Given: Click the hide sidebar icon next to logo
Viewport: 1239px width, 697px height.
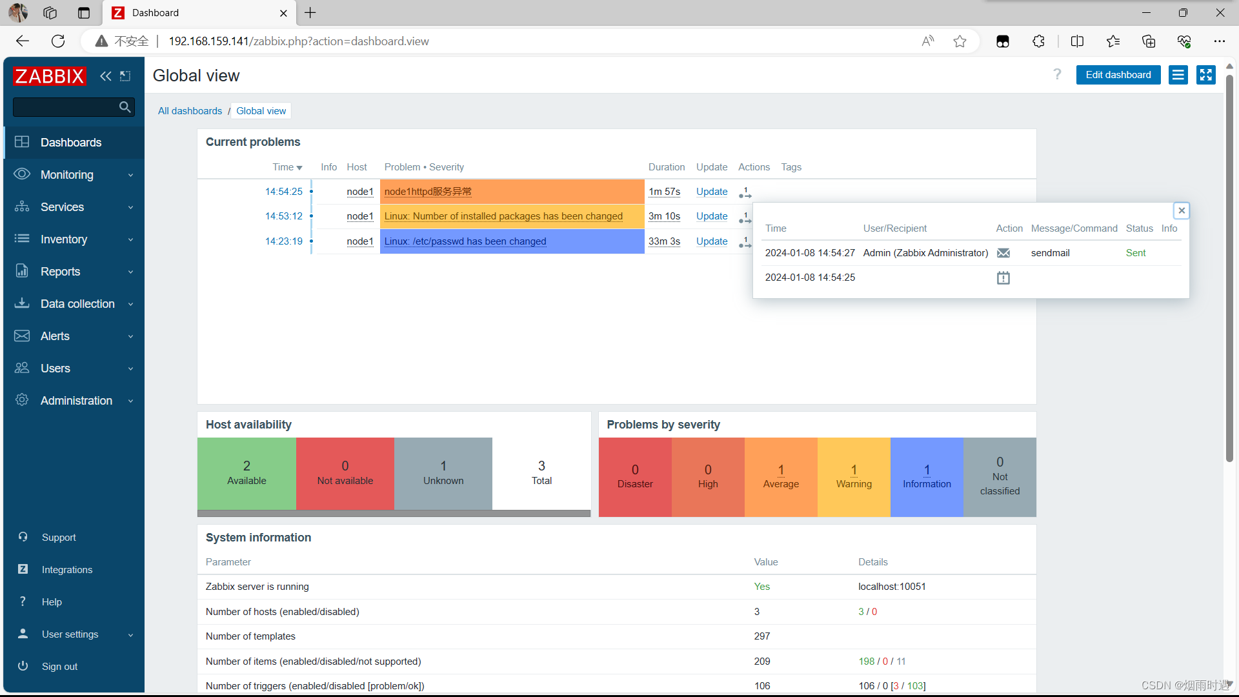Looking at the screenshot, I should tap(125, 76).
